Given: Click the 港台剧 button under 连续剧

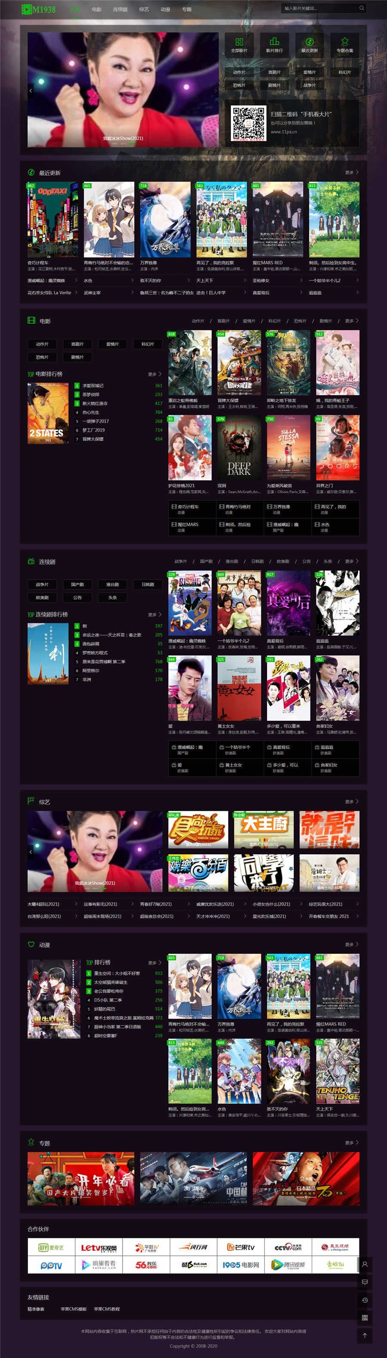Looking at the screenshot, I should [x=113, y=585].
